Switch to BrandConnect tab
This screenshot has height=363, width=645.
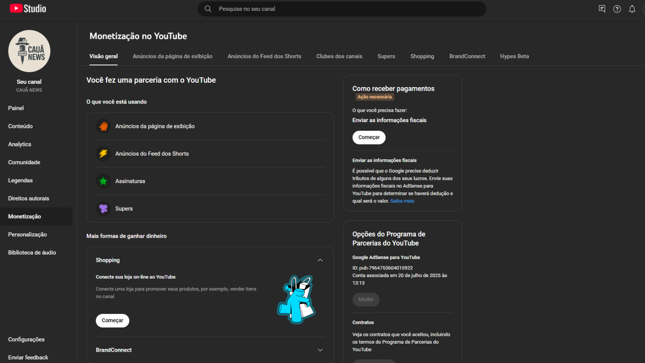(467, 56)
